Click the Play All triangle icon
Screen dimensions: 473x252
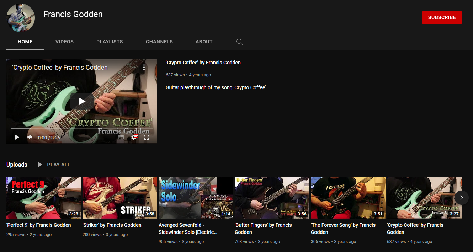coord(40,165)
